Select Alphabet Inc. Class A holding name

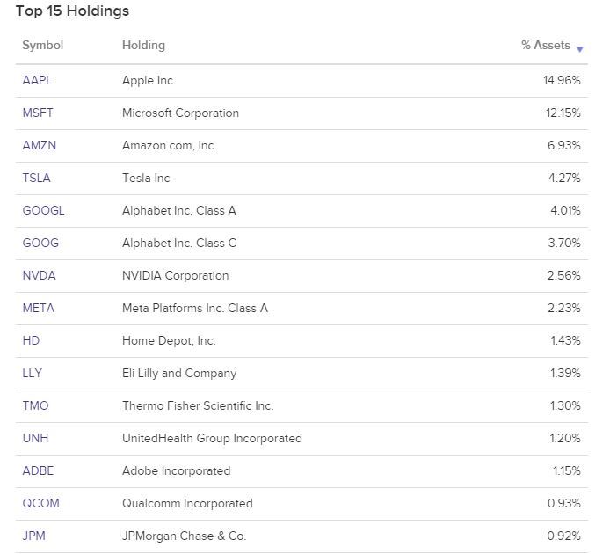tap(179, 210)
